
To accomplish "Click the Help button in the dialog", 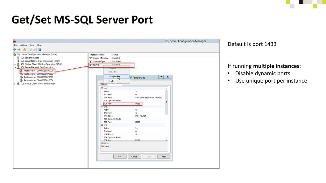I will (164, 157).
